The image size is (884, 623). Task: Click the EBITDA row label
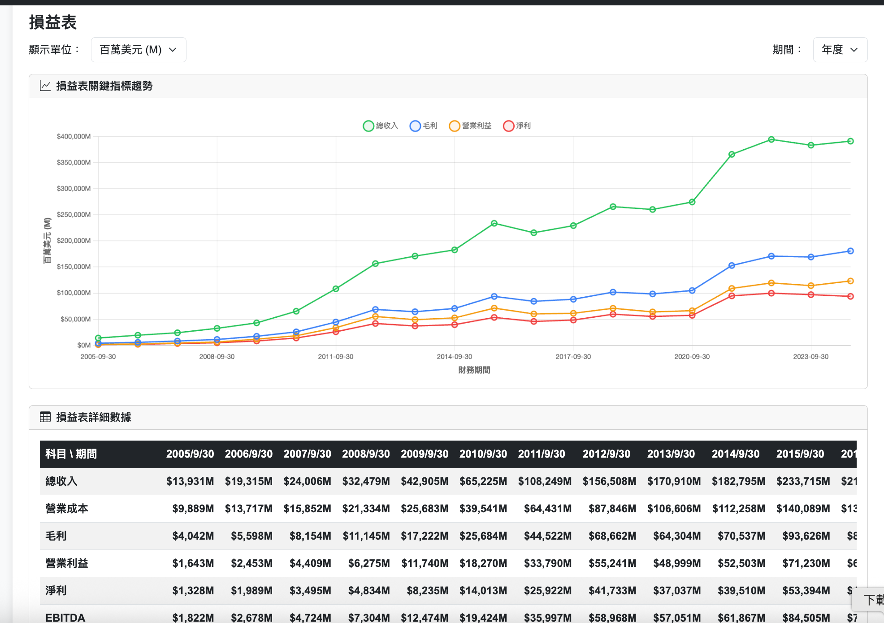[x=65, y=618]
